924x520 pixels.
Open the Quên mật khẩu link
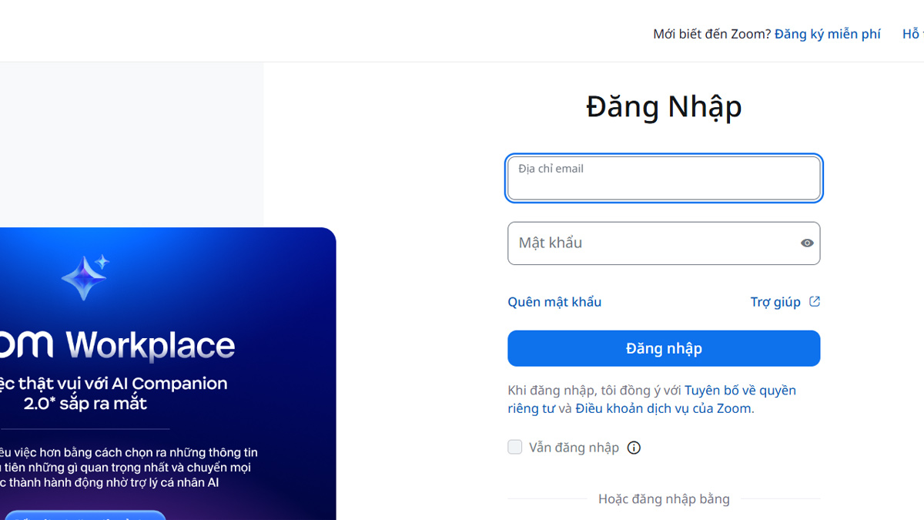click(x=554, y=302)
